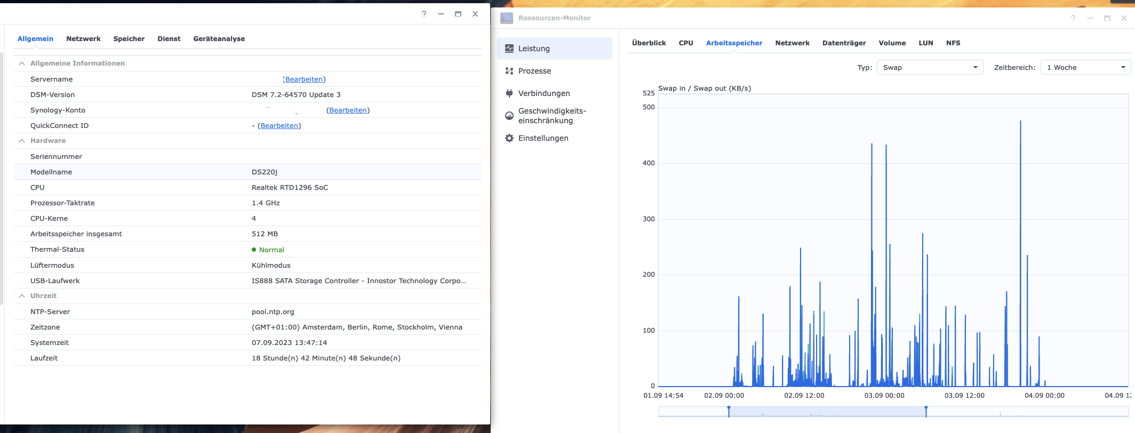
Task: Click the Modellname row DS220j
Action: pos(247,172)
